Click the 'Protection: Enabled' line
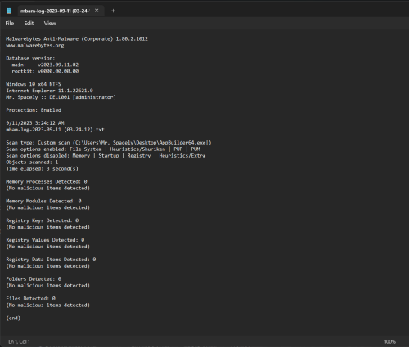This screenshot has width=409, height=347. click(x=34, y=110)
